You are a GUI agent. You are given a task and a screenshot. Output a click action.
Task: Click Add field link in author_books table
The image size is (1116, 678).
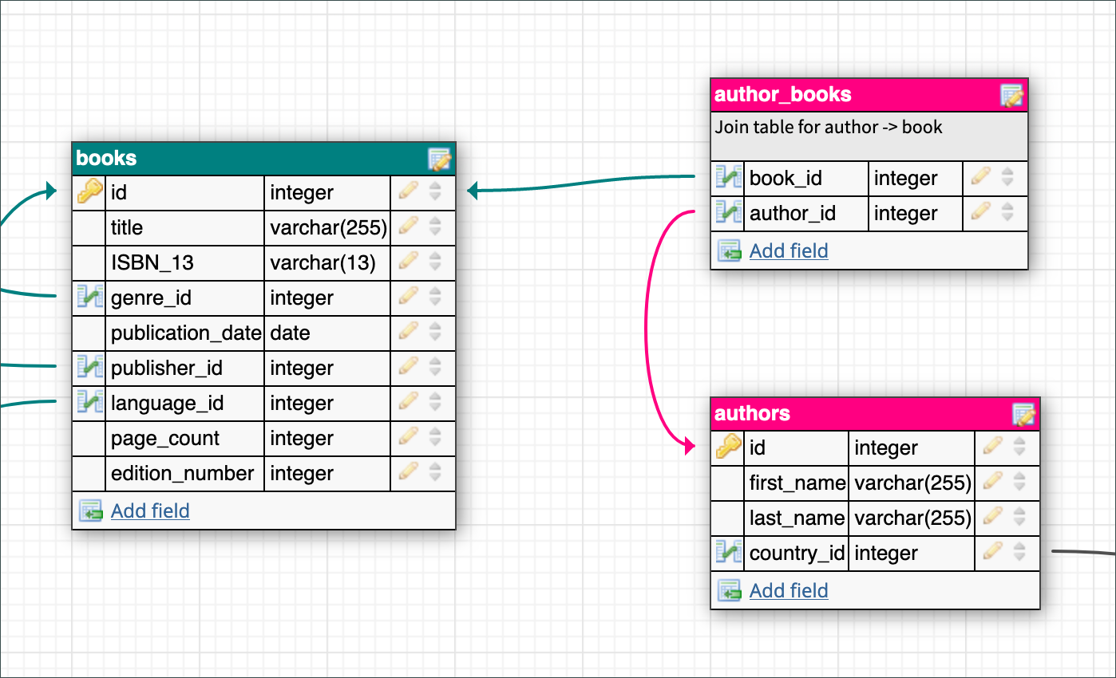click(789, 250)
